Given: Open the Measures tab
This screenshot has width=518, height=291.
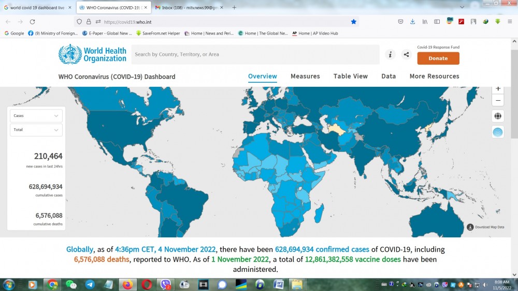Looking at the screenshot, I should [x=305, y=76].
